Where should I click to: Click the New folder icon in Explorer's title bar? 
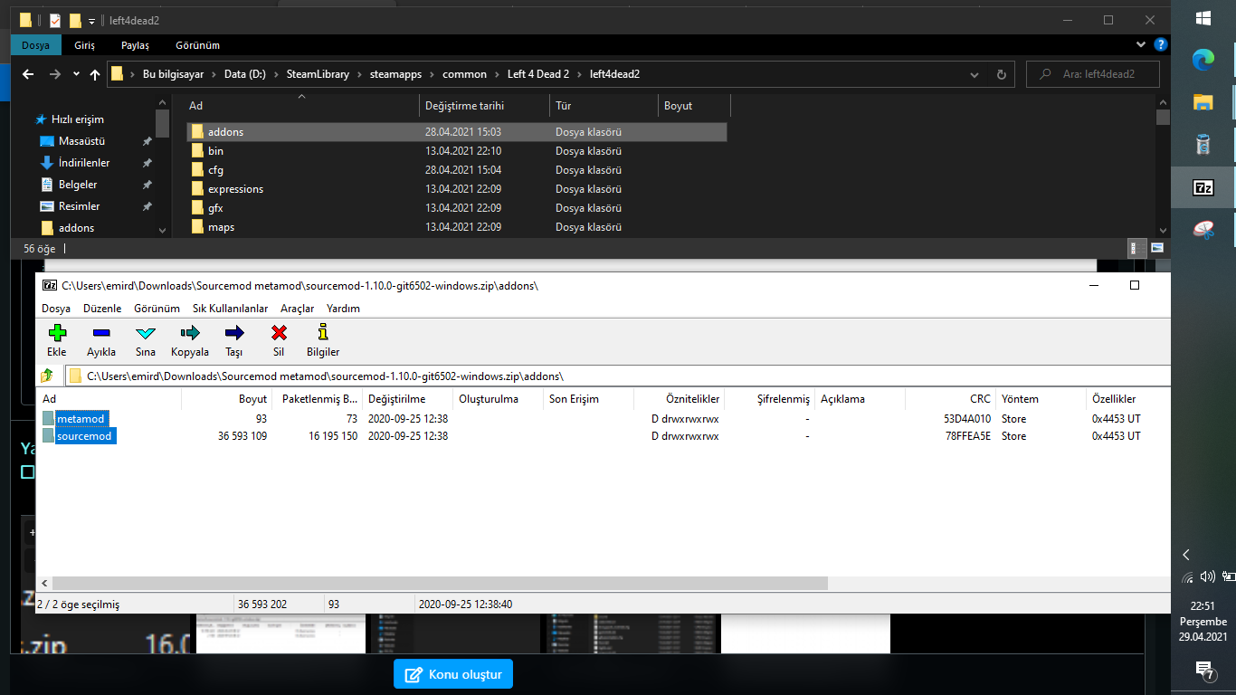click(76, 20)
